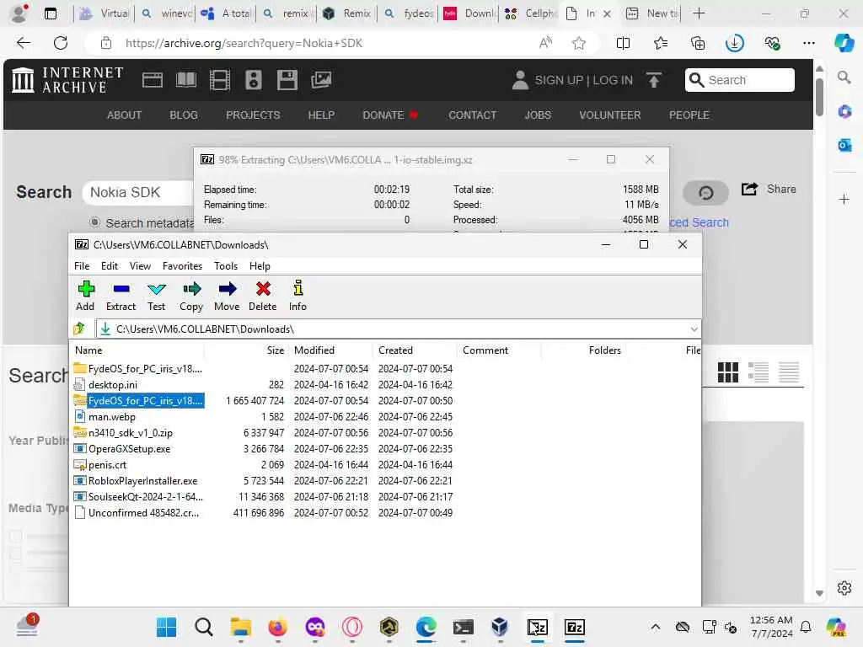The width and height of the screenshot is (863, 647).
Task: Open the Internet Archive texts icon
Action: (186, 80)
